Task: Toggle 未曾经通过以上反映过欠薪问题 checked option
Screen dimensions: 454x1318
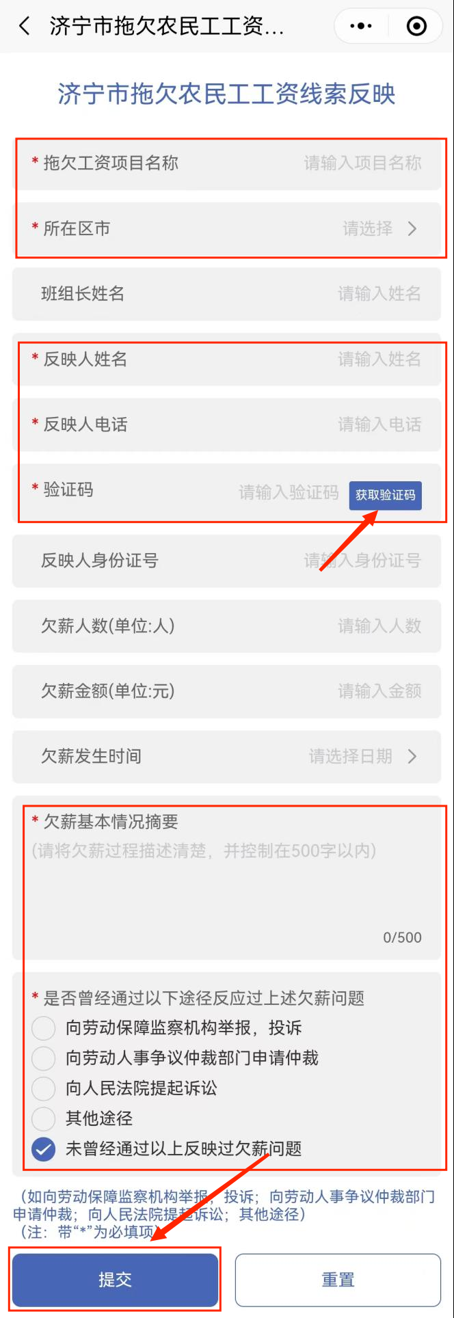Action: [x=44, y=1148]
